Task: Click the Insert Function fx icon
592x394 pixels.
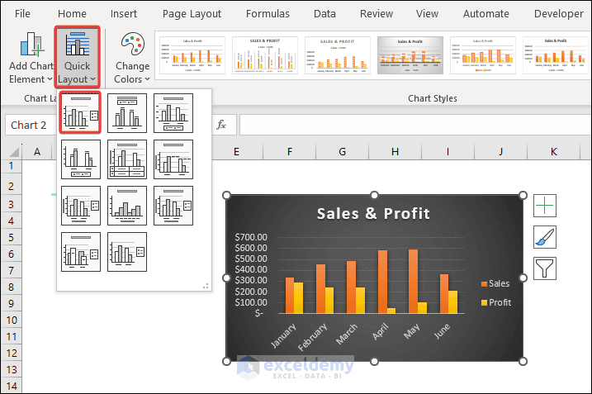Action: [221, 125]
